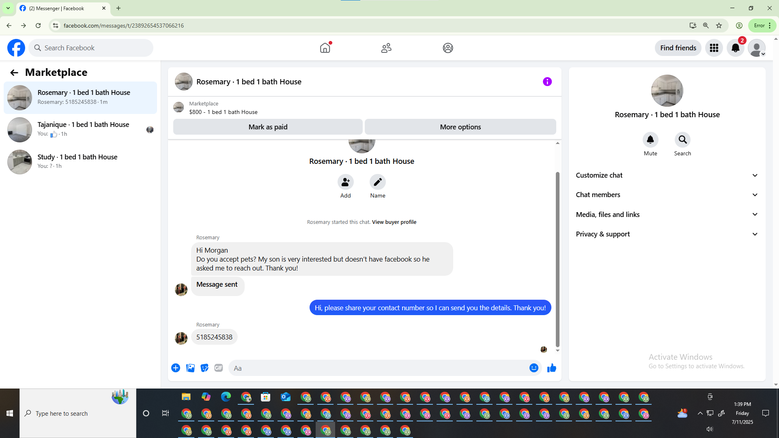Expand the Chat members section
779x438 pixels.
tap(667, 195)
